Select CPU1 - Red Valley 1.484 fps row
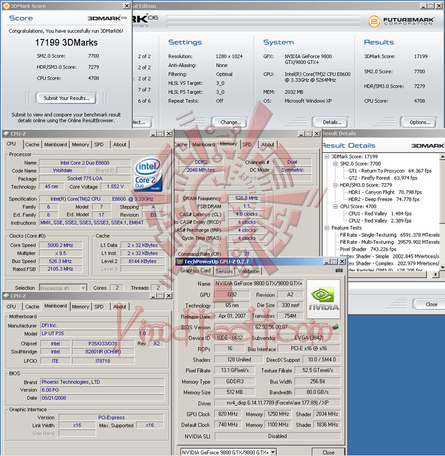The image size is (445, 456). coord(380,214)
